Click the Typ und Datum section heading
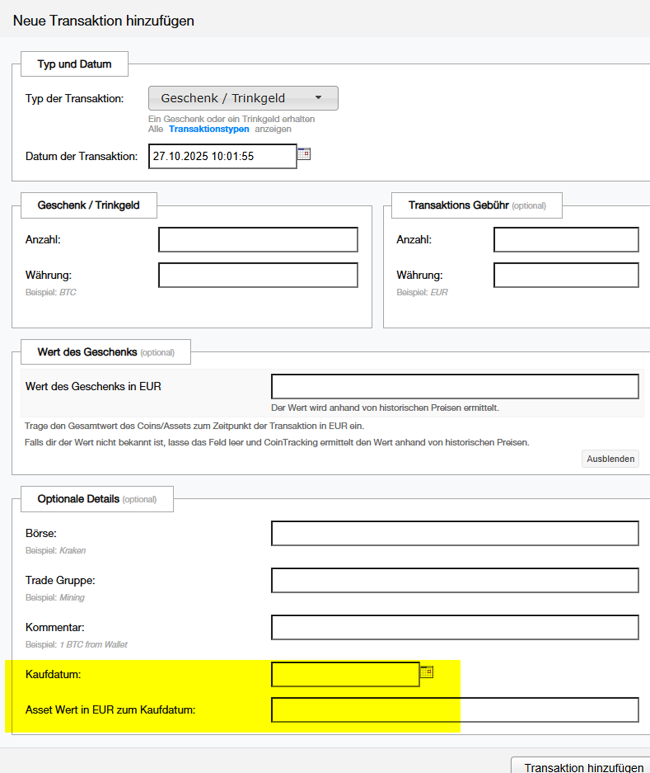Viewport: 650px width, 773px height. pos(74,64)
